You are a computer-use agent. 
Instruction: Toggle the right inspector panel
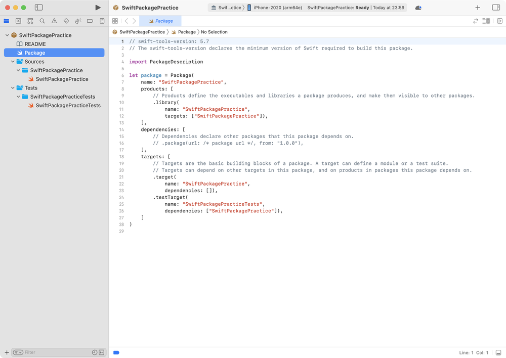496,8
